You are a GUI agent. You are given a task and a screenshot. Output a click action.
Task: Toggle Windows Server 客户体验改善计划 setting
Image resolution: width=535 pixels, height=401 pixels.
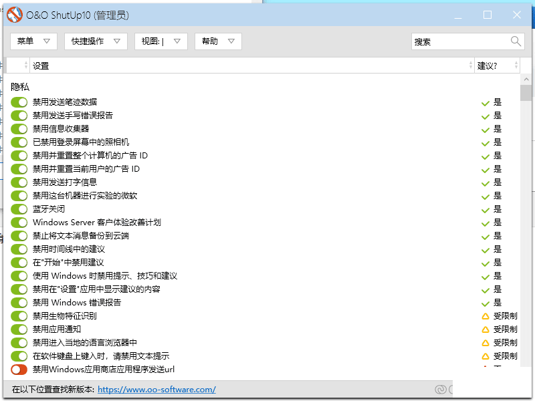point(19,223)
